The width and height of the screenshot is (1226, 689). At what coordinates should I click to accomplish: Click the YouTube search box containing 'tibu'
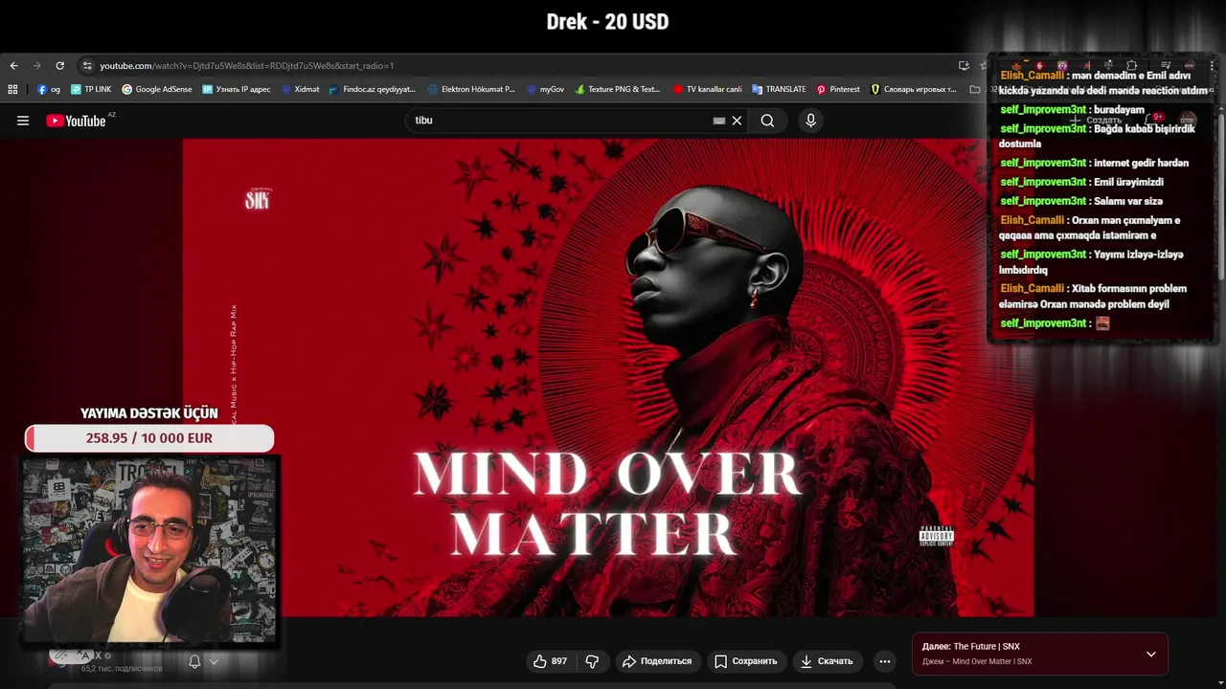click(x=560, y=121)
